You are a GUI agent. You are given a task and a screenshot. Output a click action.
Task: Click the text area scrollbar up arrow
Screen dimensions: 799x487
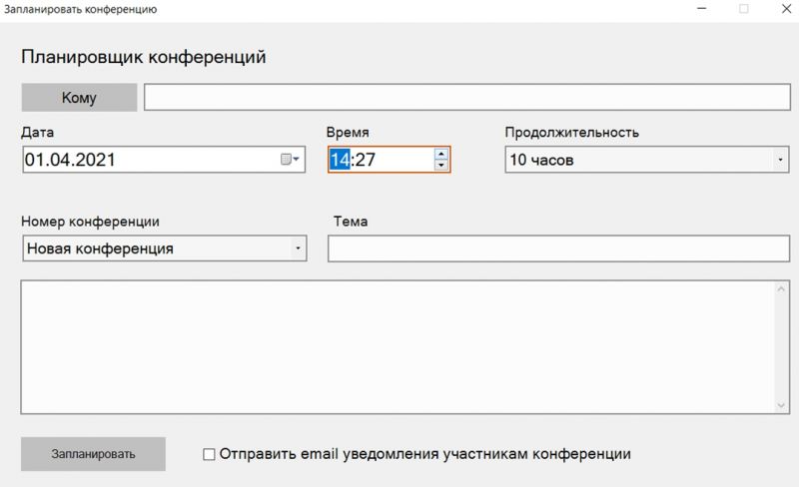(x=781, y=288)
